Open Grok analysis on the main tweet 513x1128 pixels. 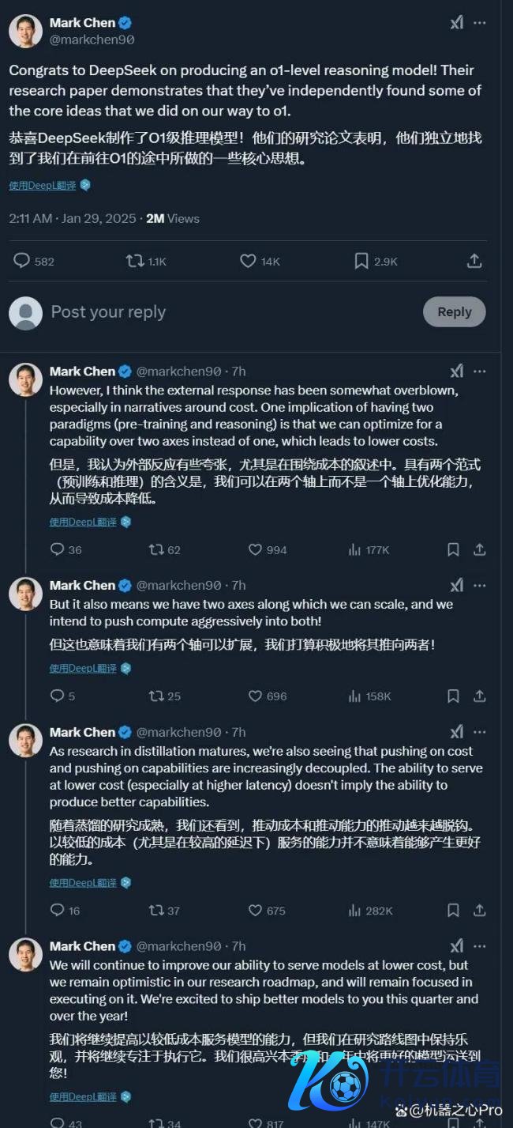pos(456,23)
